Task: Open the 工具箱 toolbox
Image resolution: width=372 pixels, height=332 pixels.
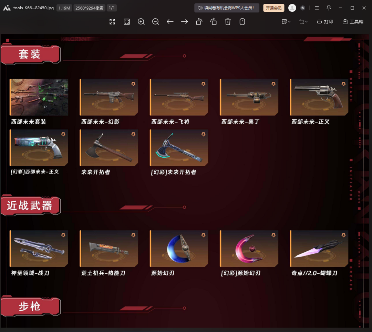Action: (353, 22)
